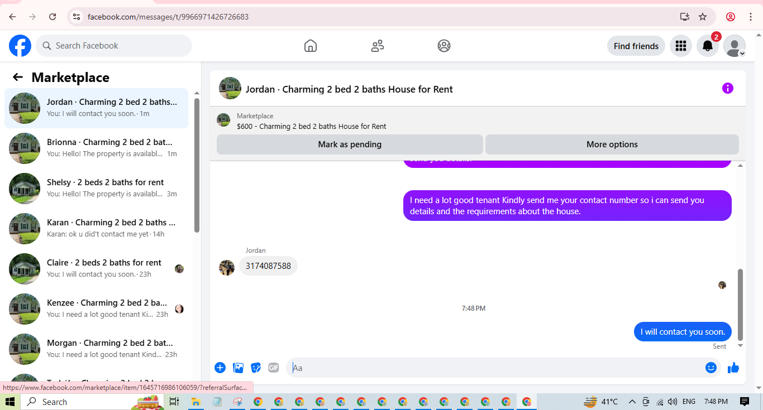Open Task View on the taskbar
Image resolution: width=763 pixels, height=410 pixels.
(174, 402)
